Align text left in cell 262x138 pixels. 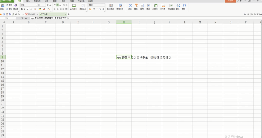pos(54,9)
